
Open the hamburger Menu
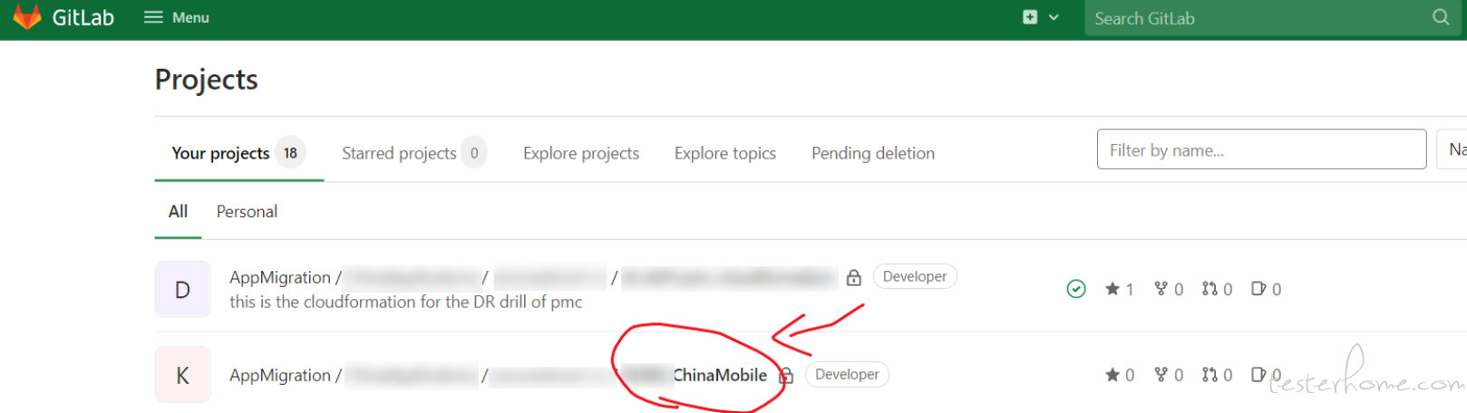(177, 17)
